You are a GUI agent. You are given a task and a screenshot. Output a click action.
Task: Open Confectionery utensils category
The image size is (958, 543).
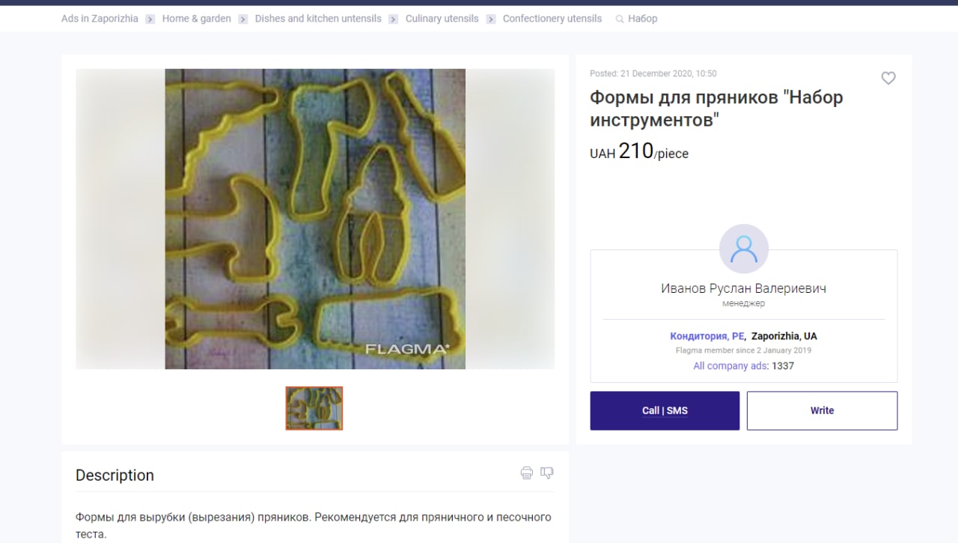[552, 19]
